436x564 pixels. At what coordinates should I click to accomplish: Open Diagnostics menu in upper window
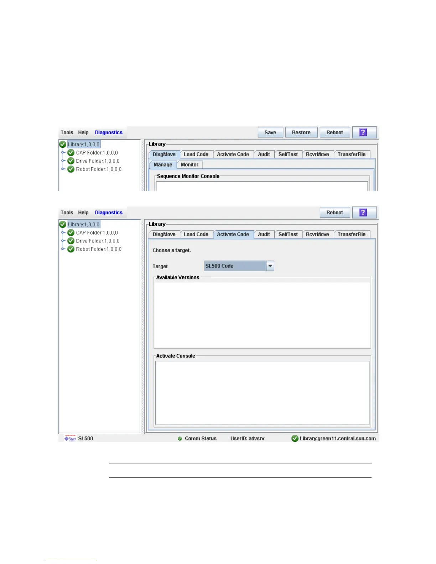(109, 132)
